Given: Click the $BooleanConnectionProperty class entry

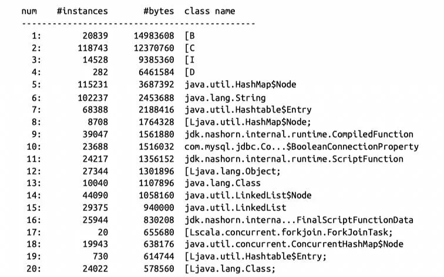Looking at the screenshot, I should (301, 147).
